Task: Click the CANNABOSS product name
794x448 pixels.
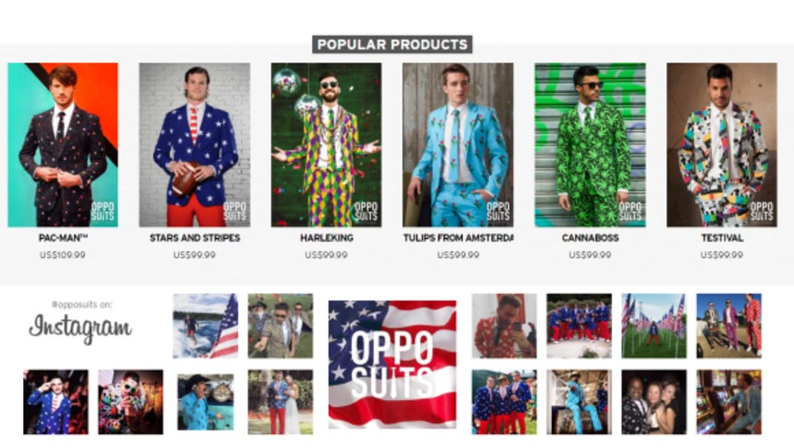Action: (590, 238)
